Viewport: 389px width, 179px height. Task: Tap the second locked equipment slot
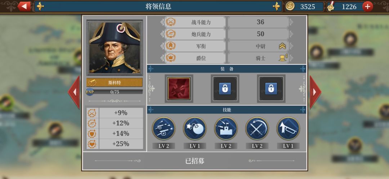225,89
